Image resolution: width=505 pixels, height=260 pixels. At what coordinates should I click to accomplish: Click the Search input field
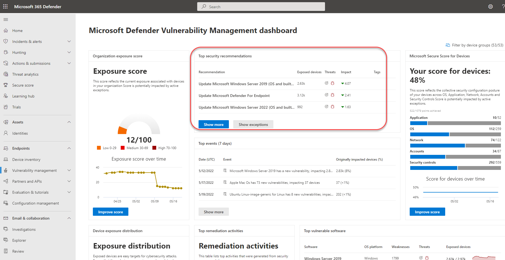point(261,7)
